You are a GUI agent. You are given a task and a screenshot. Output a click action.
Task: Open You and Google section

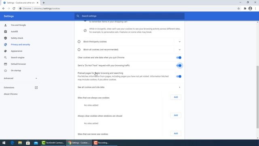(x=18, y=25)
